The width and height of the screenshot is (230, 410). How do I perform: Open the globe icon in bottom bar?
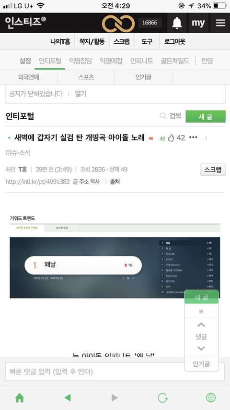pyautogui.click(x=211, y=398)
